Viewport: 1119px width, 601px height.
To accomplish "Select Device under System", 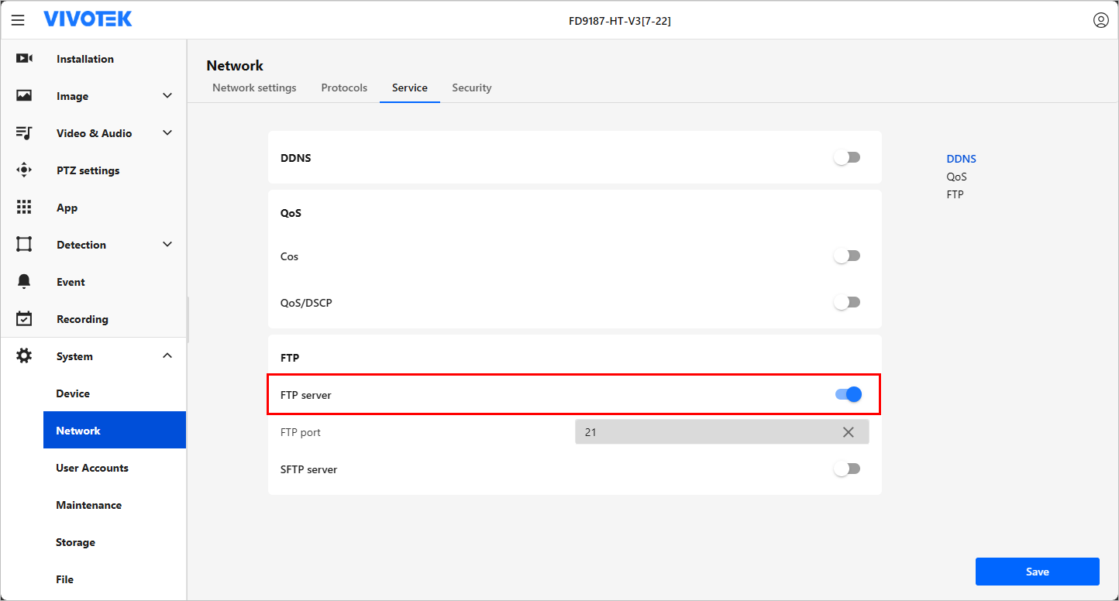I will click(x=73, y=393).
